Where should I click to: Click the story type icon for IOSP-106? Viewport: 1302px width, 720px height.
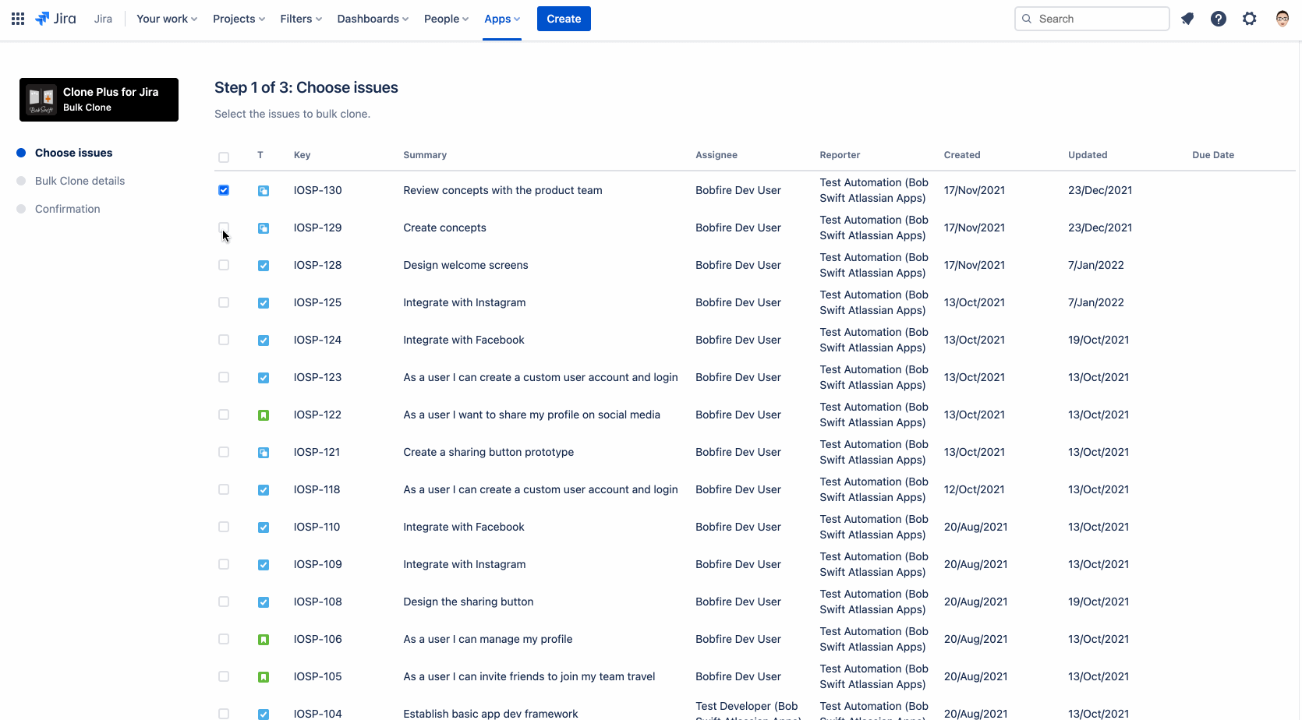264,639
